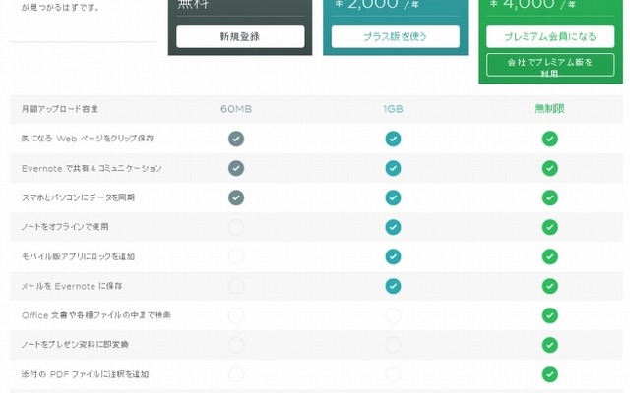This screenshot has width=630, height=393.
Task: Click the 無制限 upload capacity value
Action: coord(549,109)
